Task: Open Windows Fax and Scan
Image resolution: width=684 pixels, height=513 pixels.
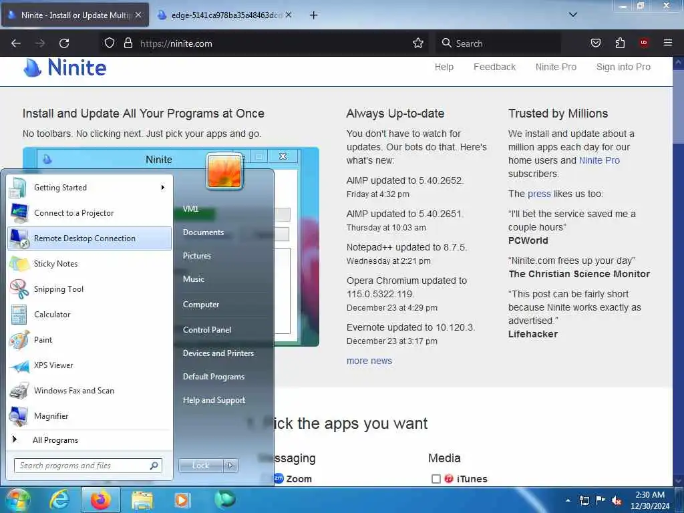Action: point(90,390)
